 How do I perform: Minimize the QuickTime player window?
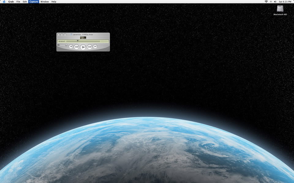click(62, 34)
